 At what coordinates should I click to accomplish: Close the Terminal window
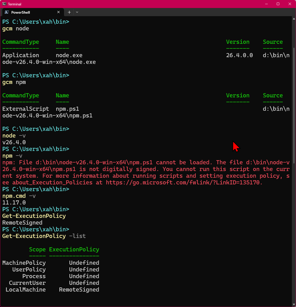[x=290, y=4]
